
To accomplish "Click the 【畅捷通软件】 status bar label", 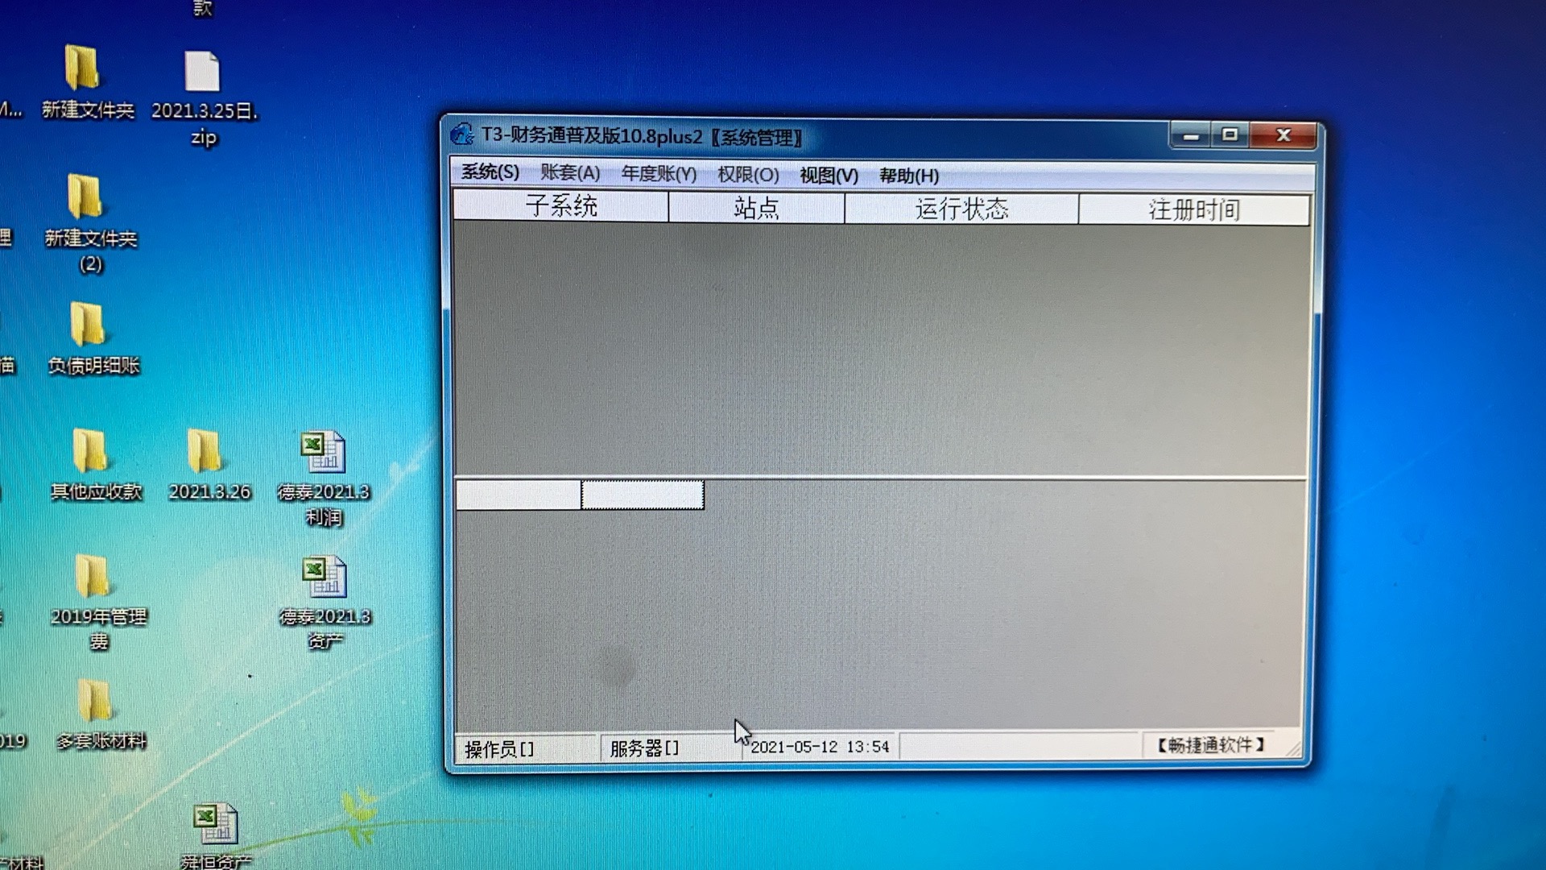I will pos(1210,745).
